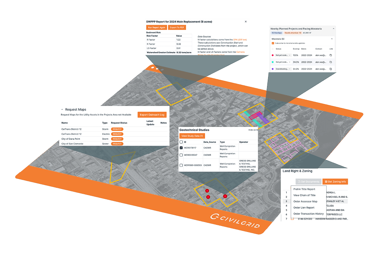This screenshot has height=253, width=382.
Task: Collapse Nearby Planned Projects panel chevron
Action: click(x=333, y=29)
